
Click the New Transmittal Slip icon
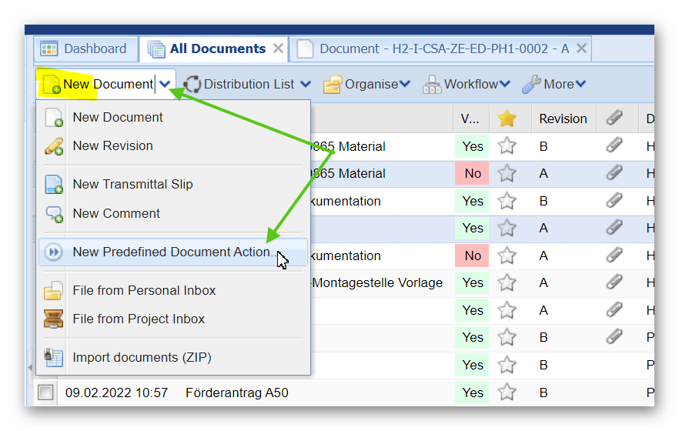pyautogui.click(x=54, y=185)
